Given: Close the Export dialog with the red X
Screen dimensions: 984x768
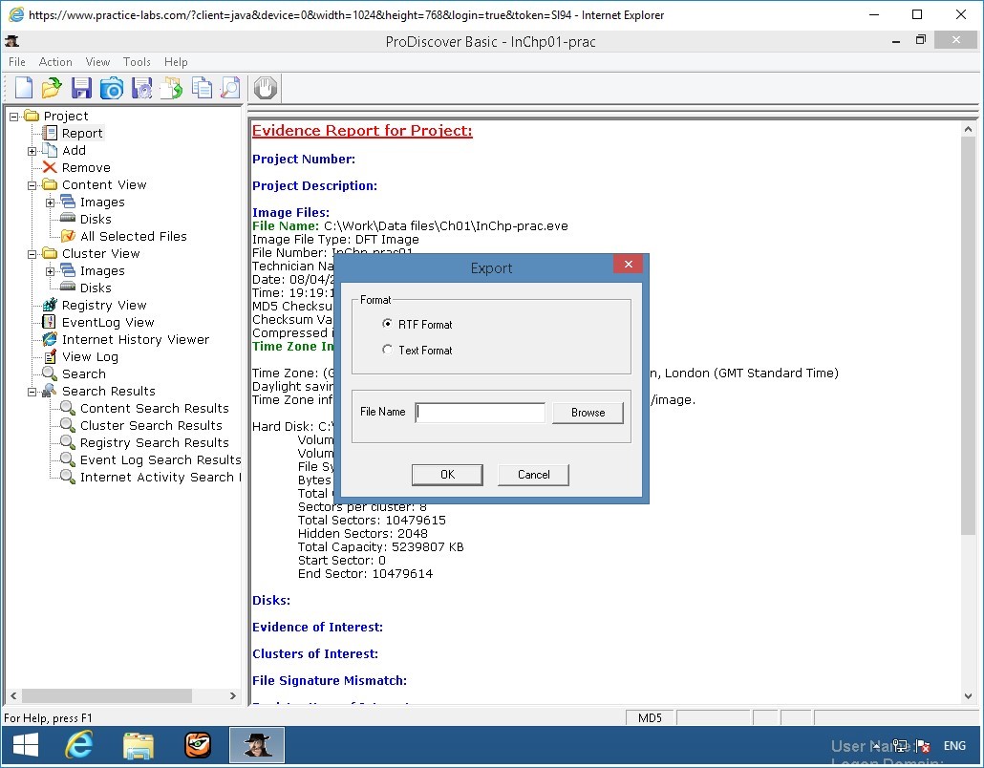Looking at the screenshot, I should coord(629,265).
